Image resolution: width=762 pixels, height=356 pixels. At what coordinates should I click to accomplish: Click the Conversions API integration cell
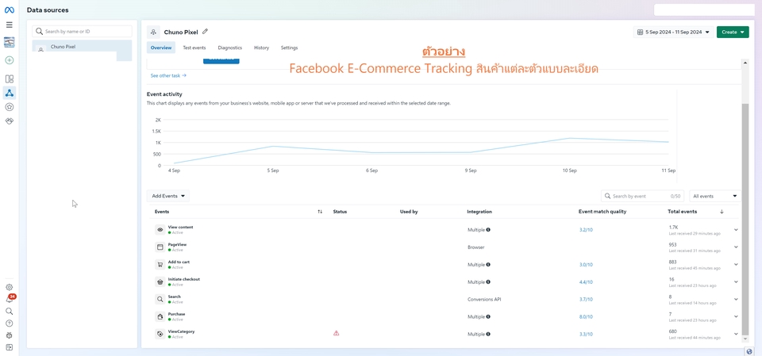483,299
